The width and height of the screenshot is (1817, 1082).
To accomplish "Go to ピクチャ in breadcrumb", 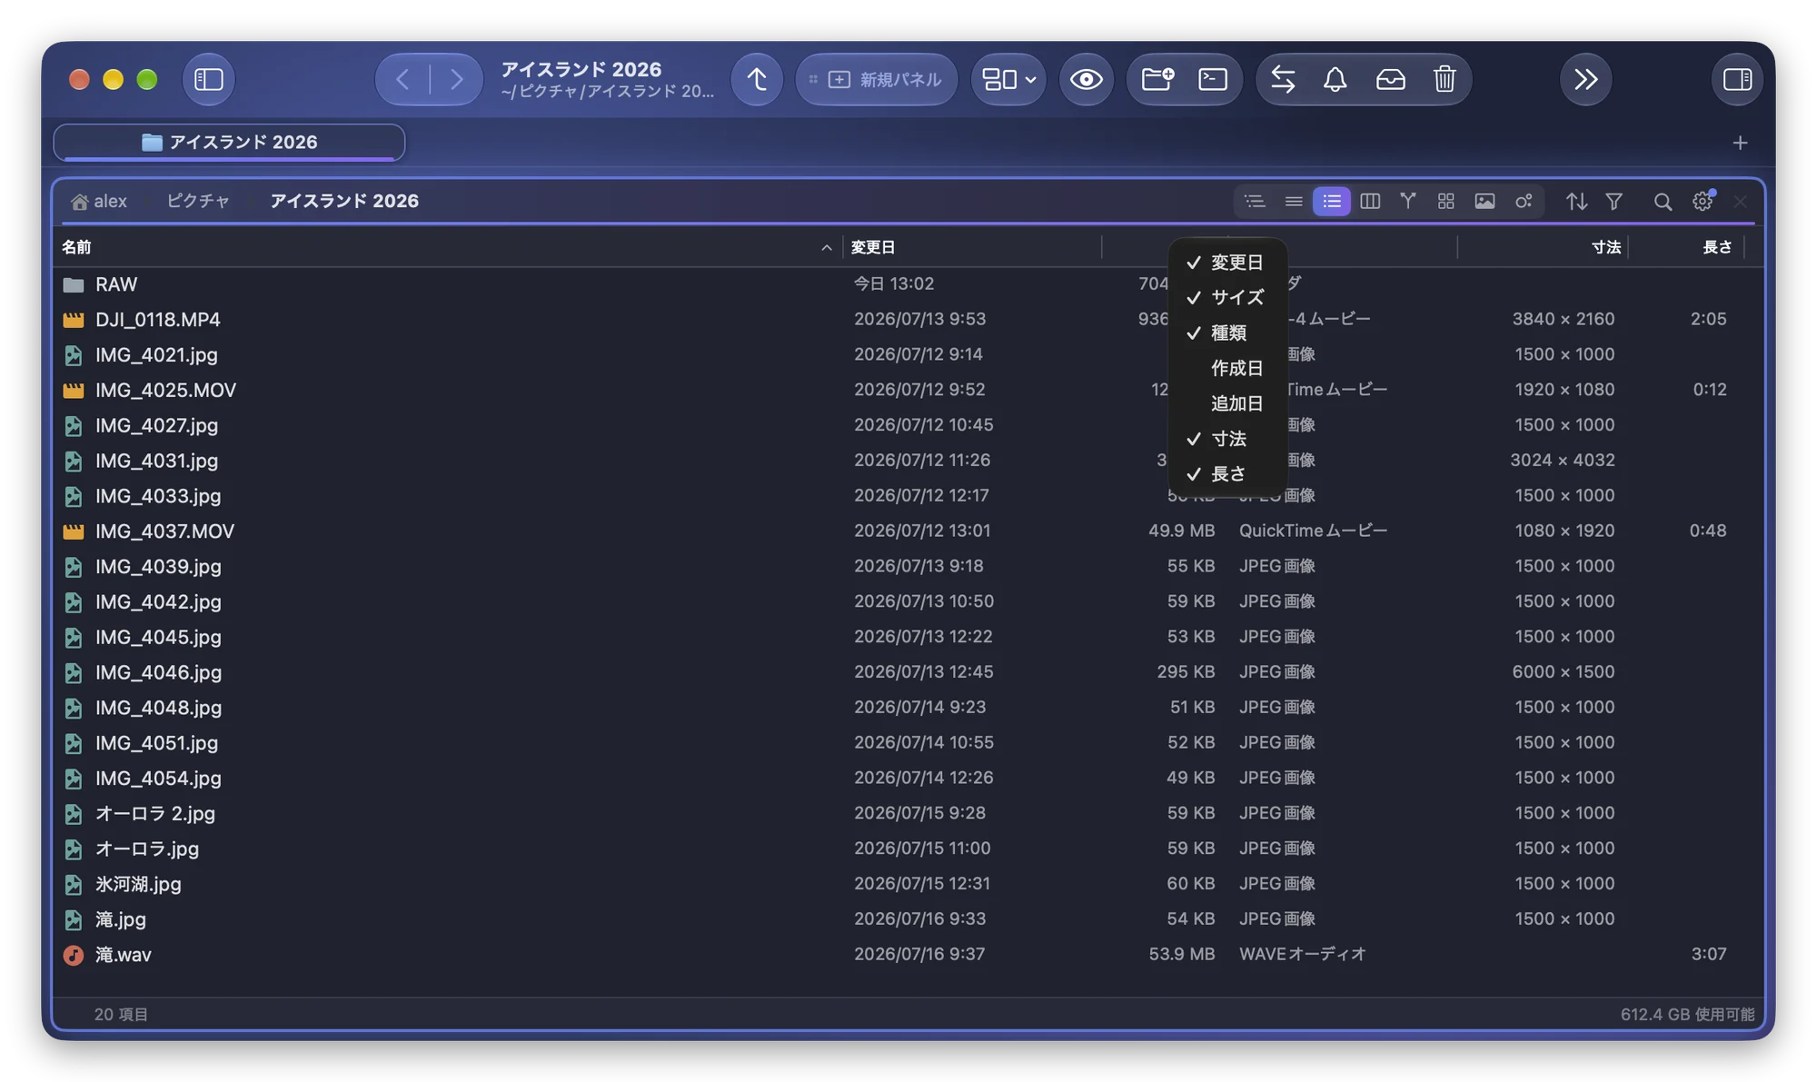I will [x=198, y=201].
